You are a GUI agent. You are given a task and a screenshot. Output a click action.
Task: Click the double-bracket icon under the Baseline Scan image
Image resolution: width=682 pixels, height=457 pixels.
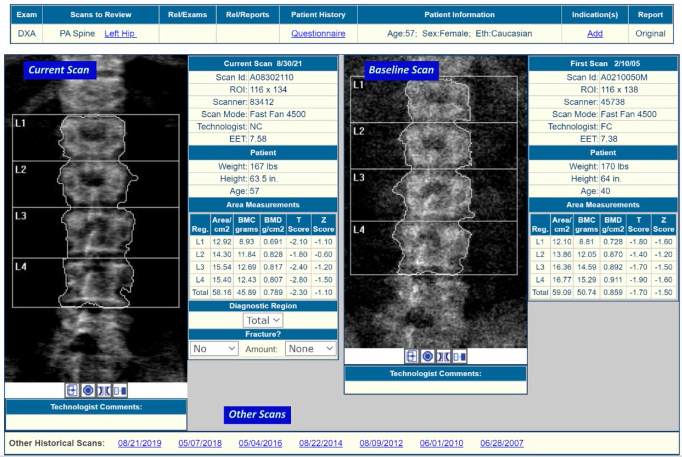pyautogui.click(x=443, y=356)
